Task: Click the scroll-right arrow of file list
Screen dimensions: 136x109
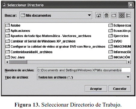Action: pyautogui.click(x=129, y=62)
